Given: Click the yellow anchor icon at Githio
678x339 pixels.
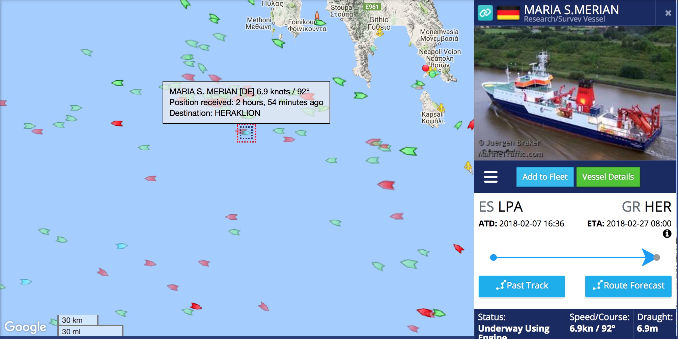Looking at the screenshot, I should pyautogui.click(x=380, y=33).
